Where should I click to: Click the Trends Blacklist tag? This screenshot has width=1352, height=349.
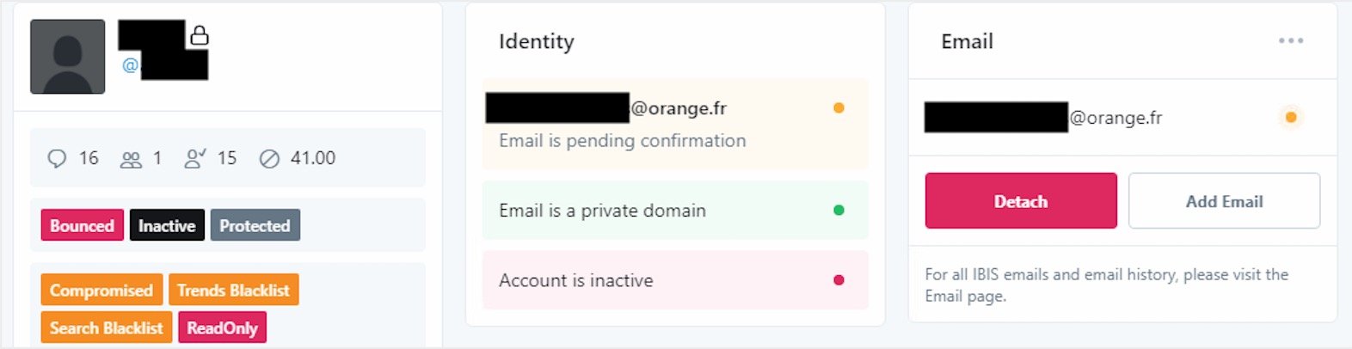click(x=233, y=291)
